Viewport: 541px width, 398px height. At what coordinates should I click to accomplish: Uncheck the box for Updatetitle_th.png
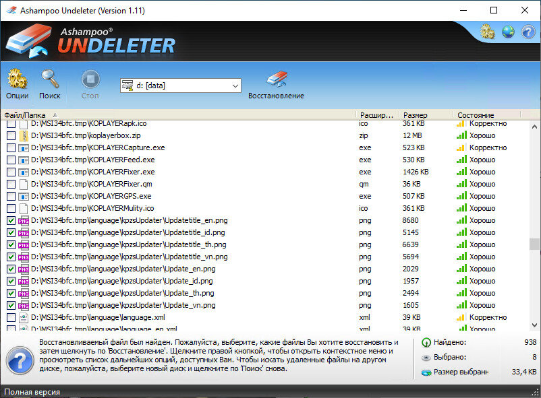[x=11, y=245]
